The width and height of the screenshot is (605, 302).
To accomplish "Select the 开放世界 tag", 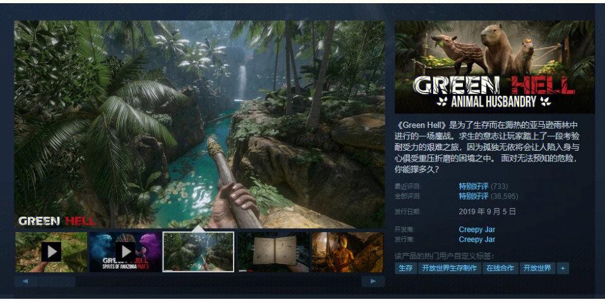I will point(537,269).
